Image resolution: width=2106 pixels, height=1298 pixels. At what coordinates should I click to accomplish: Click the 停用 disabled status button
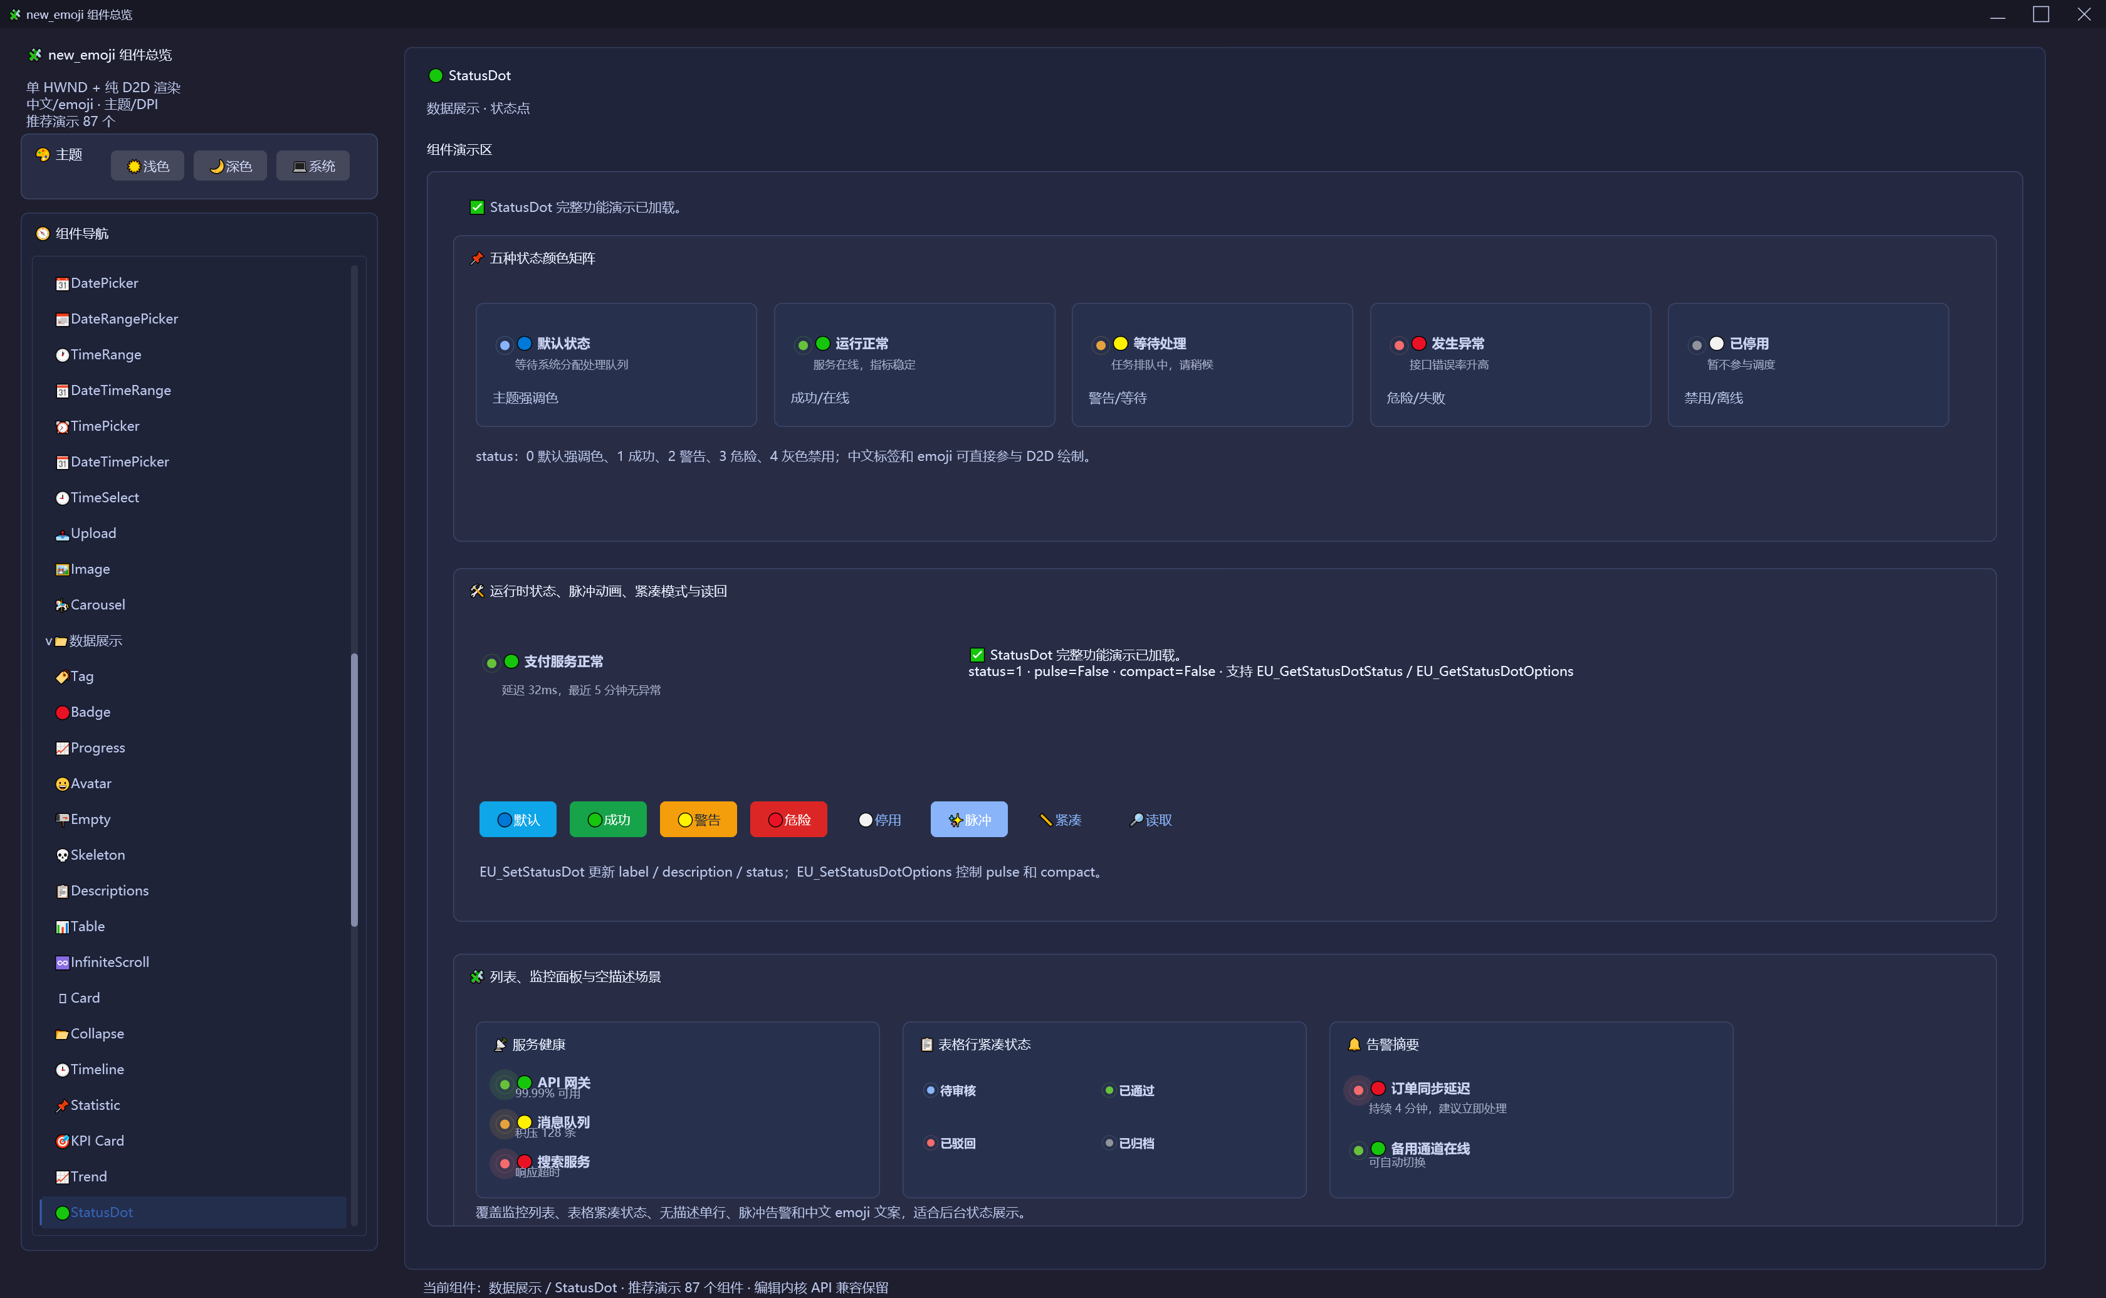click(879, 819)
